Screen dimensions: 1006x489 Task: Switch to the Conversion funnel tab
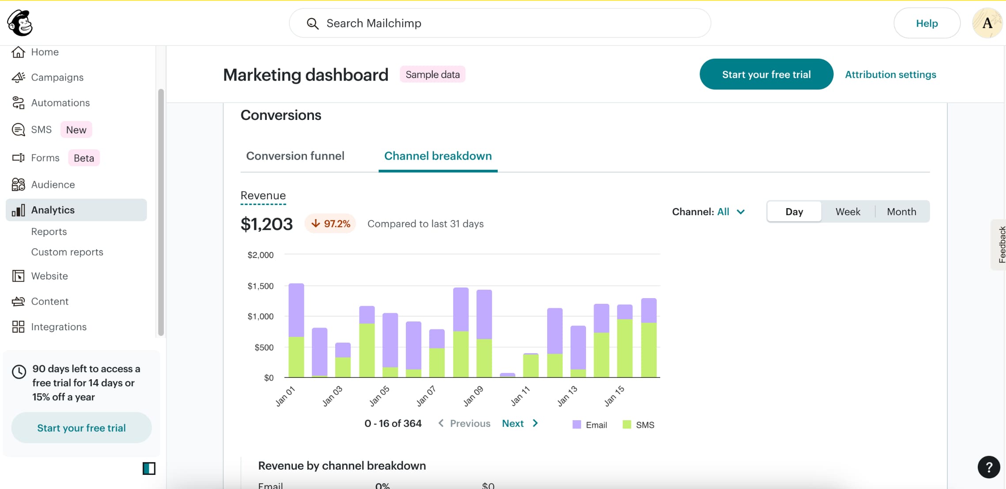click(x=295, y=156)
